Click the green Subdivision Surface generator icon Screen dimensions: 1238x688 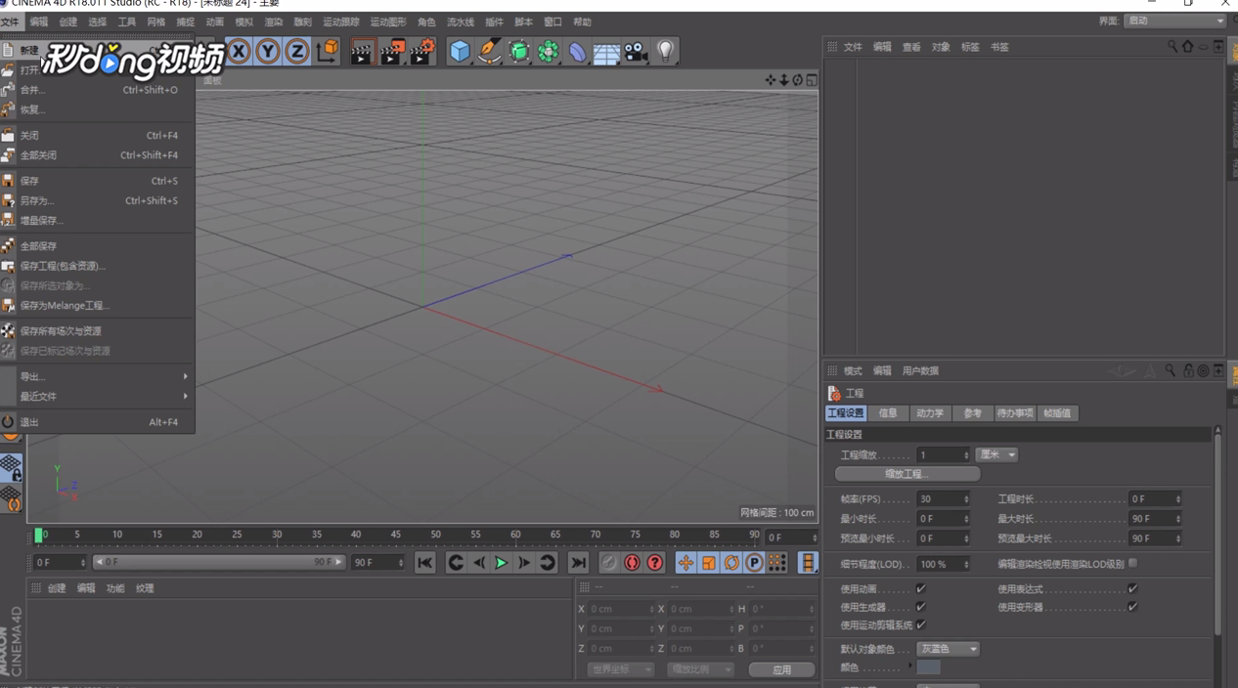tap(519, 51)
